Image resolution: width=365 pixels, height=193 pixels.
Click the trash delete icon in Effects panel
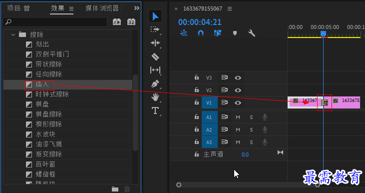(127, 189)
